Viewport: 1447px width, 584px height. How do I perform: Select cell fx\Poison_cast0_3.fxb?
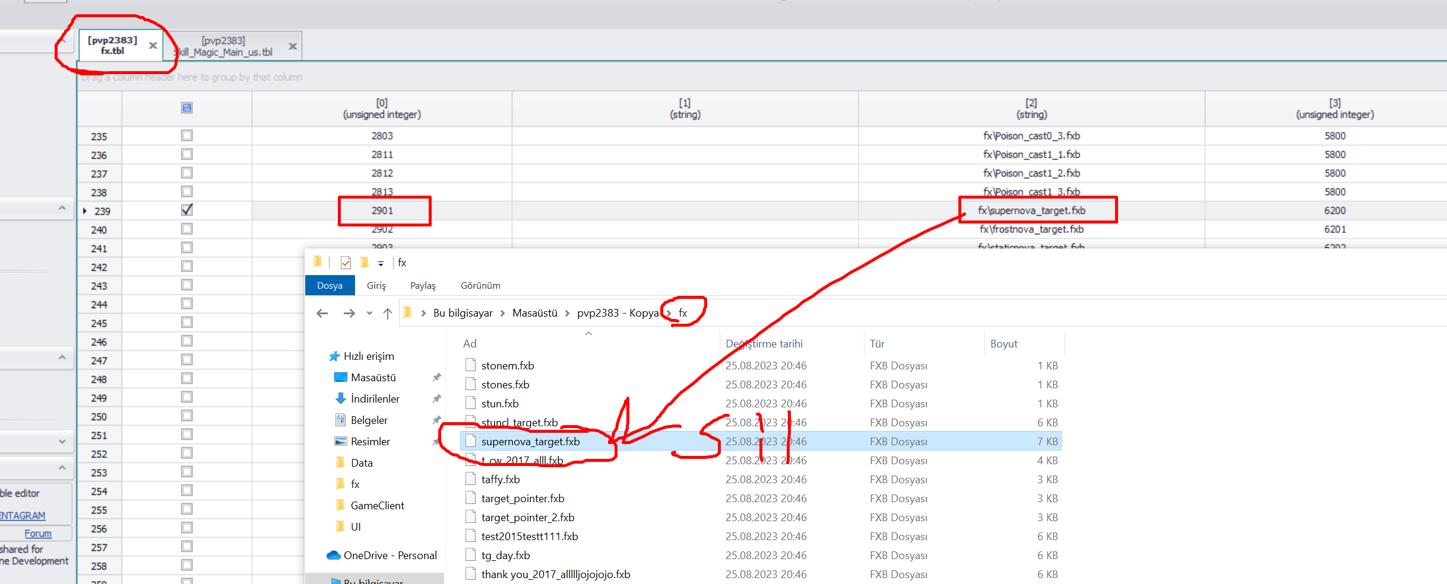1031,136
